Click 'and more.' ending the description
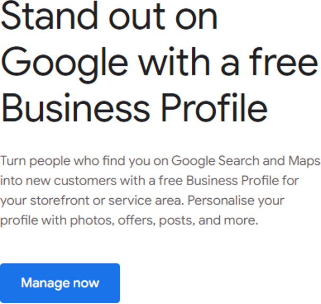 tap(228, 220)
